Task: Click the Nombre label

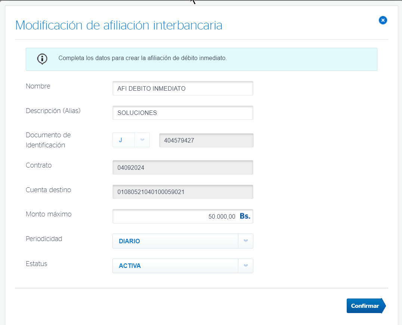Action: point(38,86)
